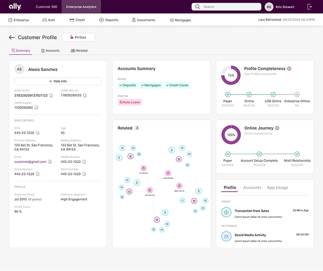
Task: Select Enterprise in sub navigation
Action: 18,20
